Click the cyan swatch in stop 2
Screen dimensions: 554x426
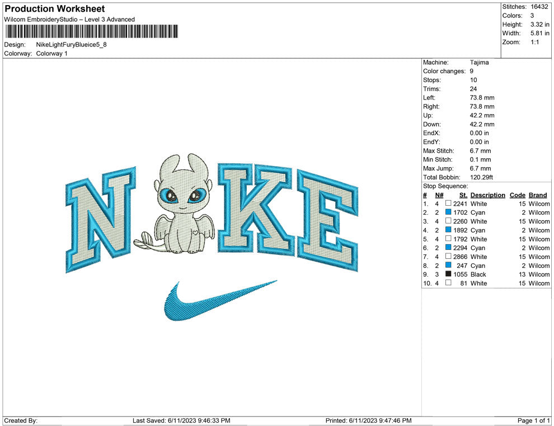(x=448, y=212)
